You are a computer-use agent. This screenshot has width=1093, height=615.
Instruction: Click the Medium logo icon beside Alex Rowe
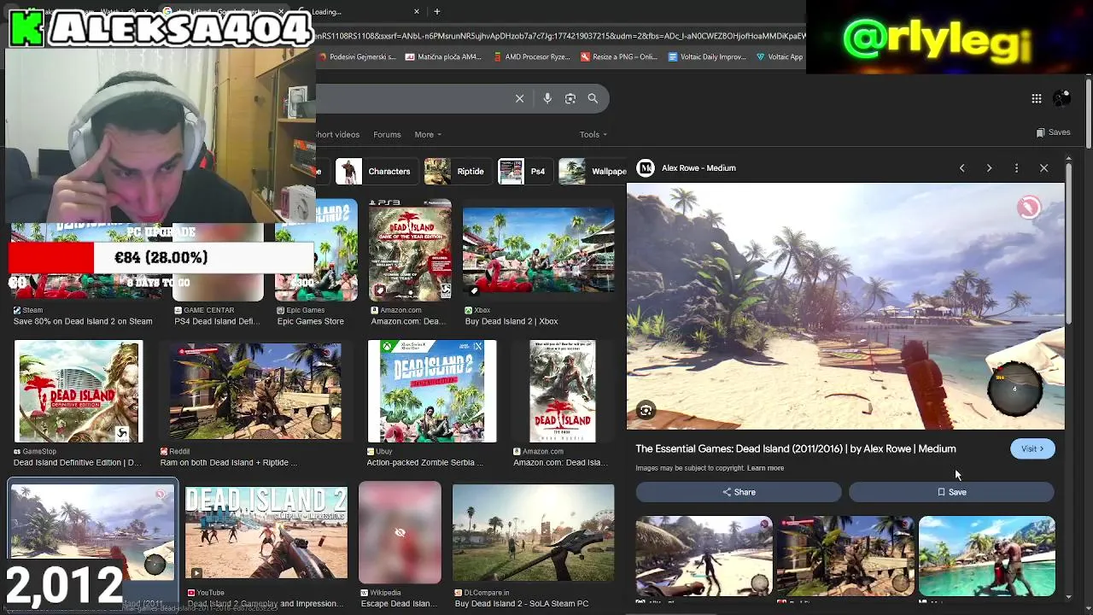[646, 168]
